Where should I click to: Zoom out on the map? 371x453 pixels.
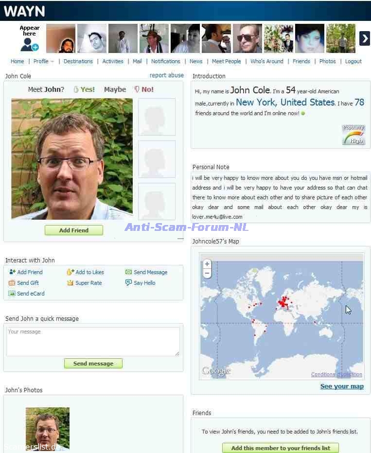(x=207, y=273)
